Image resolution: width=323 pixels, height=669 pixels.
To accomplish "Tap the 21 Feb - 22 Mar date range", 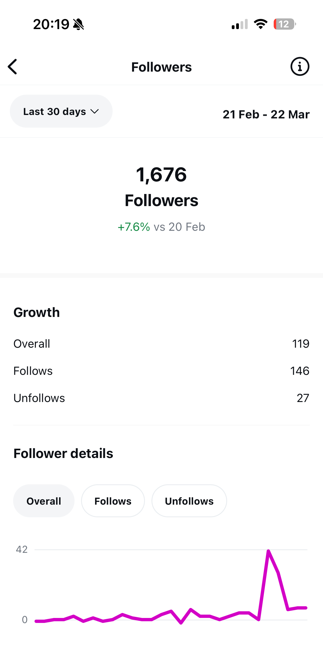I will 266,114.
